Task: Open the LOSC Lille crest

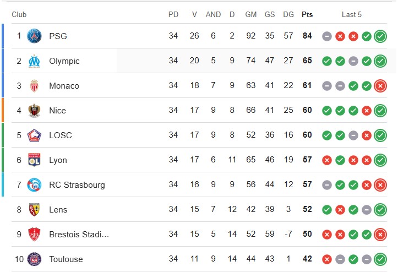Action: pyautogui.click(x=34, y=135)
